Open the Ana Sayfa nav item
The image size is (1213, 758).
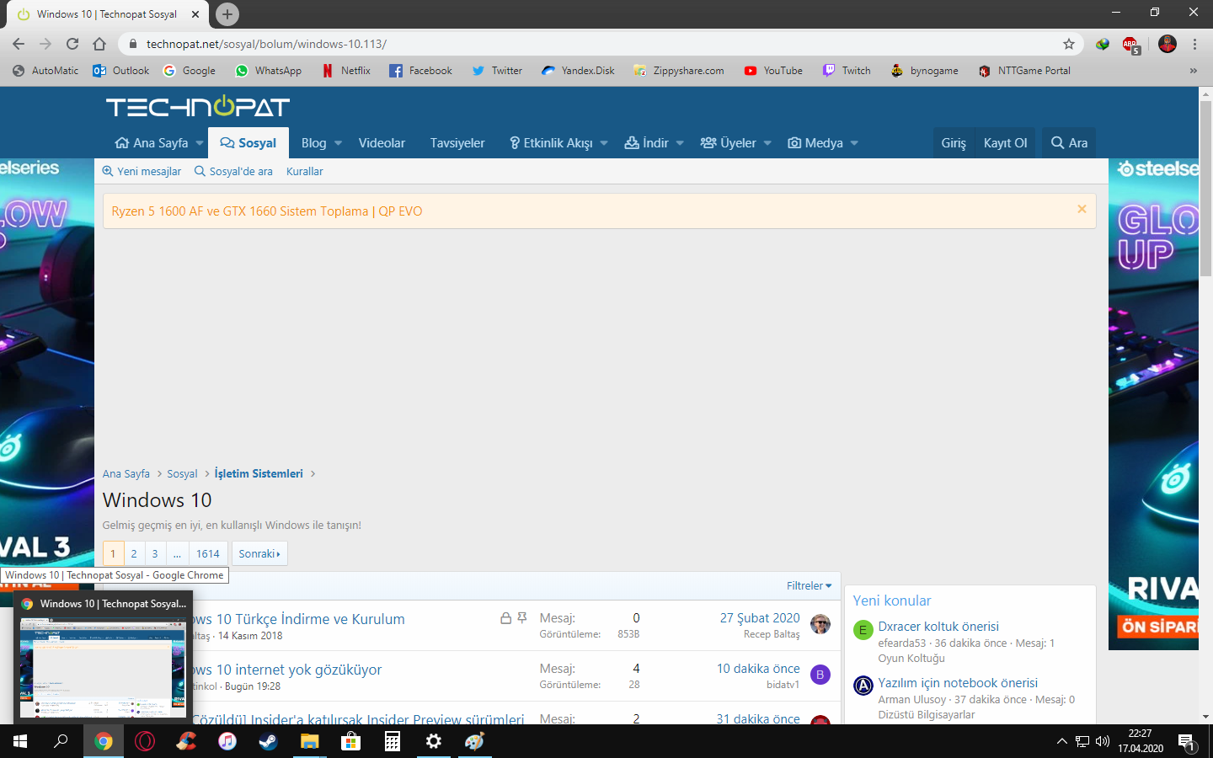(152, 143)
